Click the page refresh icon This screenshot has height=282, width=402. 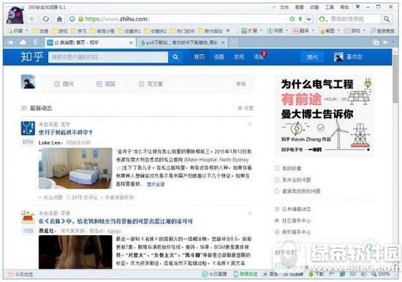(46, 19)
